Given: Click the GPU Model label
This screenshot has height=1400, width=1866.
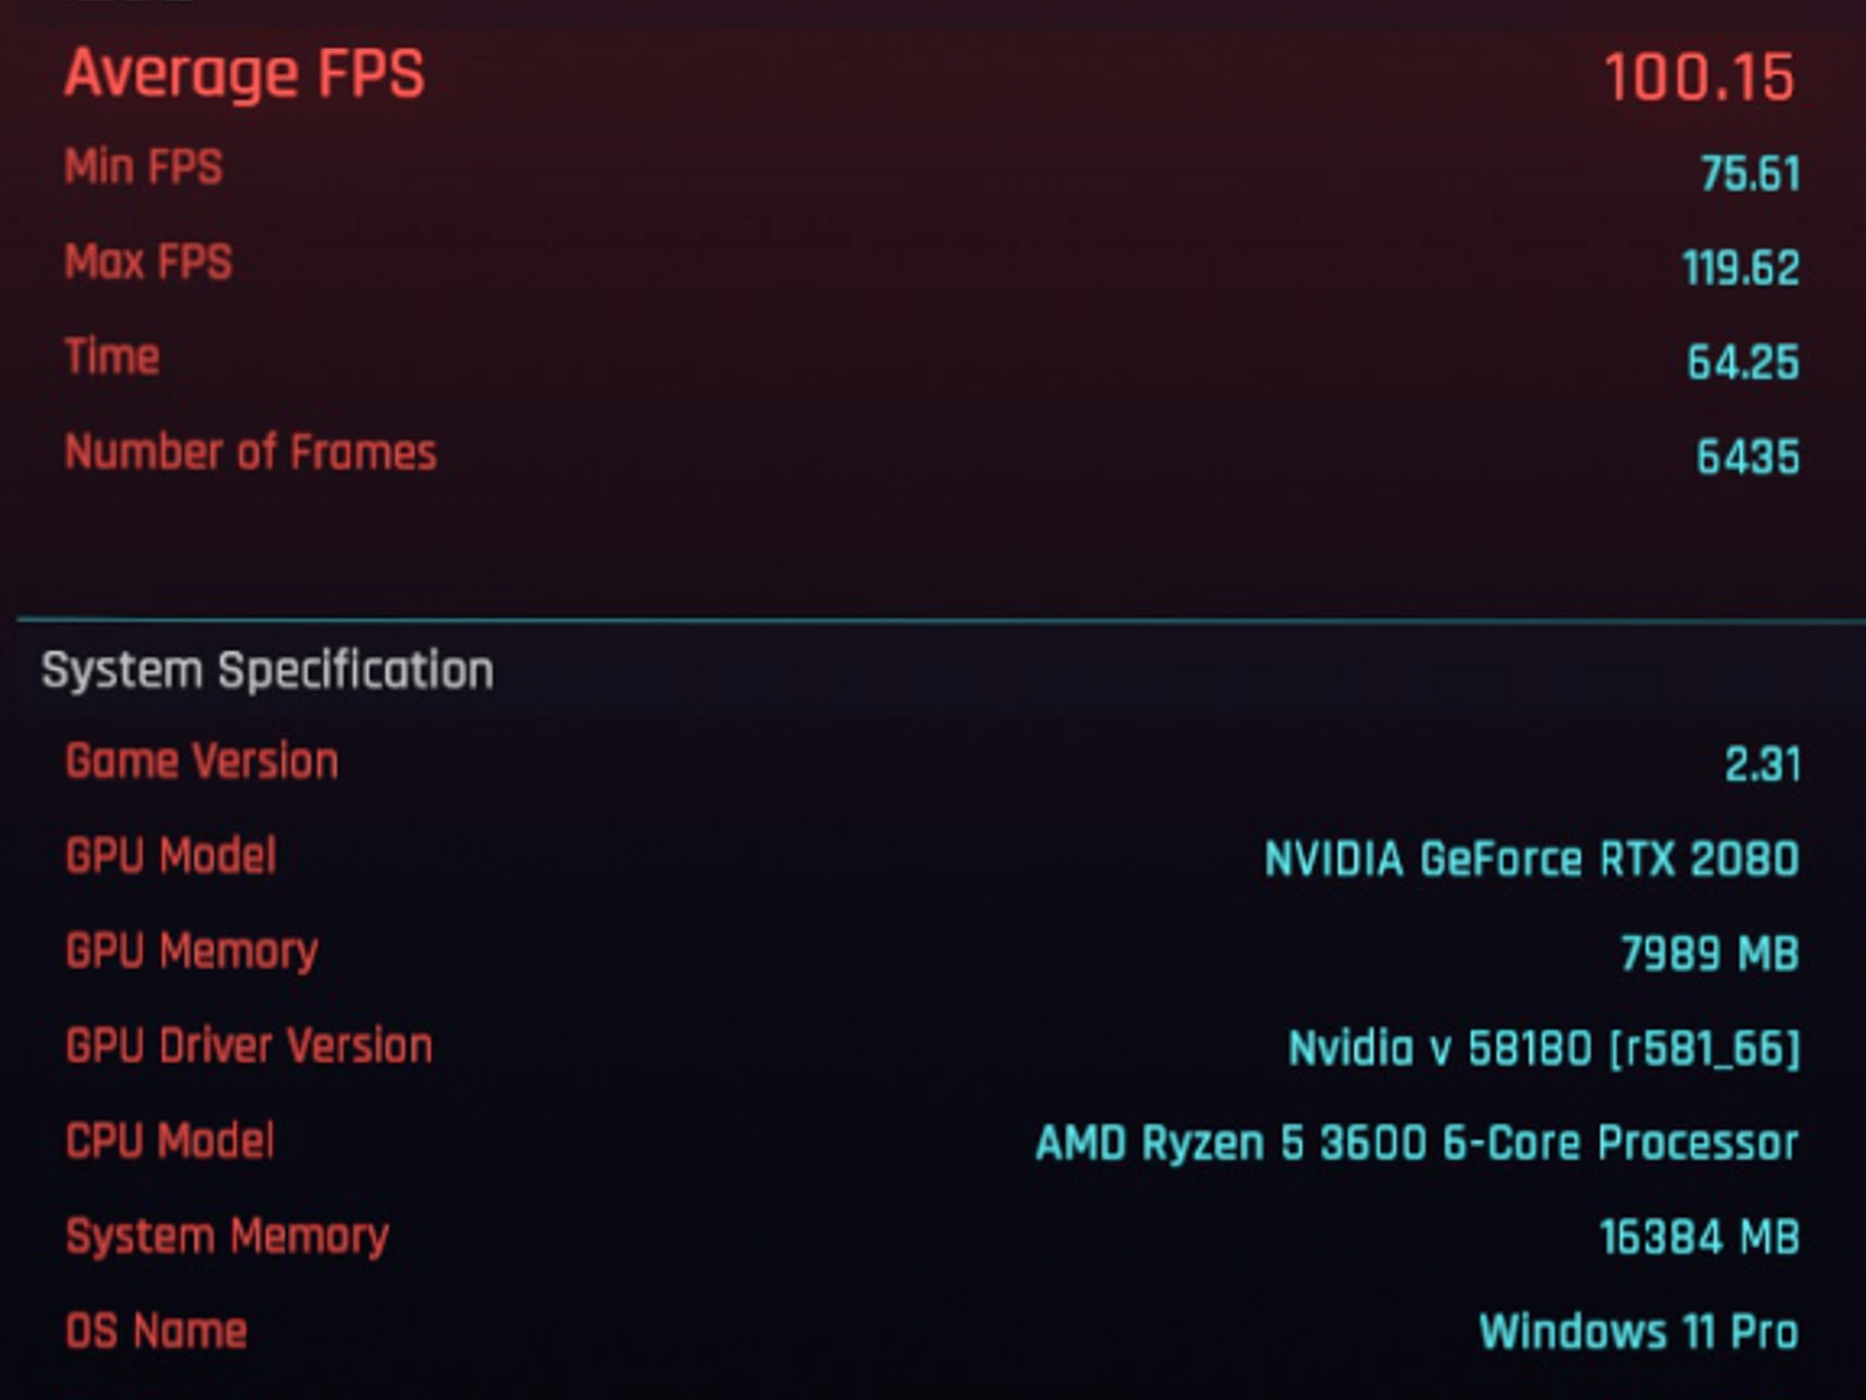Looking at the screenshot, I should (x=170, y=857).
